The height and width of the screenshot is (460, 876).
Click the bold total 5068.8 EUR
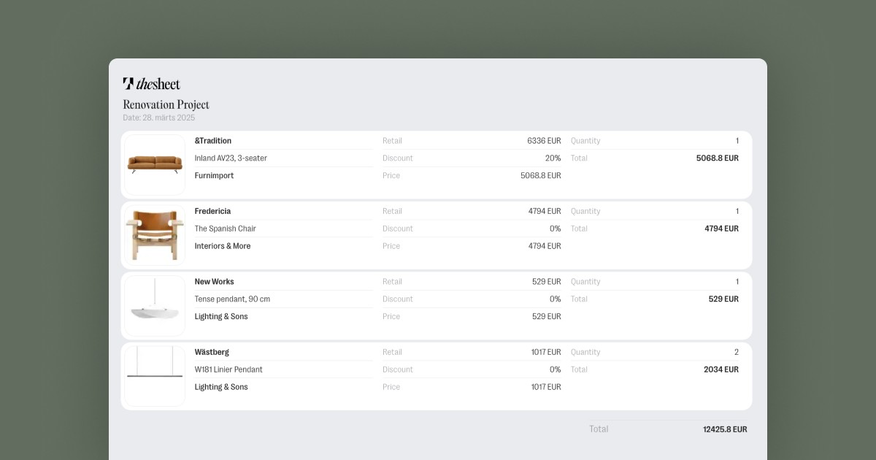(718, 158)
